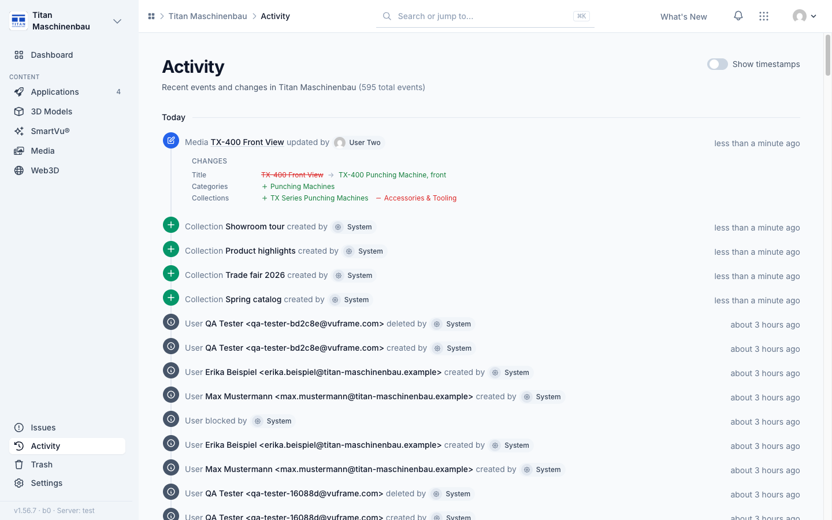Click the Web3D globe icon
Image resolution: width=832 pixels, height=520 pixels.
(x=19, y=170)
